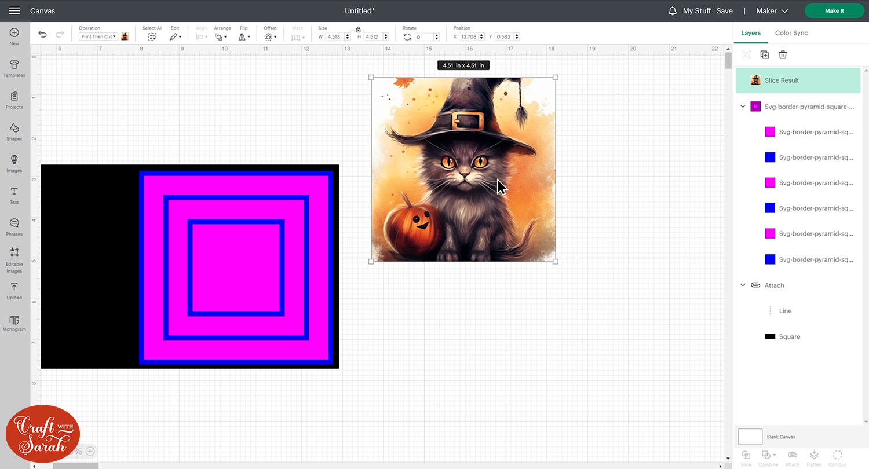Viewport: 869px width, 469px height.
Task: Collapse the Svg-border-pyramid-square group
Action: point(743,107)
